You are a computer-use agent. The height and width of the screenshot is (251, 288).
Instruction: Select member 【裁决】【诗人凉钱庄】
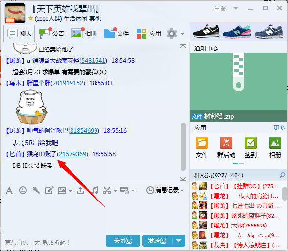pyautogui.click(x=236, y=245)
